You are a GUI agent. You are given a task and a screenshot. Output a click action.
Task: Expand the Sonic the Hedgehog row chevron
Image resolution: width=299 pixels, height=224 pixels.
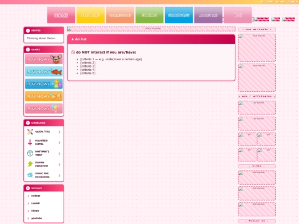coord(59,175)
